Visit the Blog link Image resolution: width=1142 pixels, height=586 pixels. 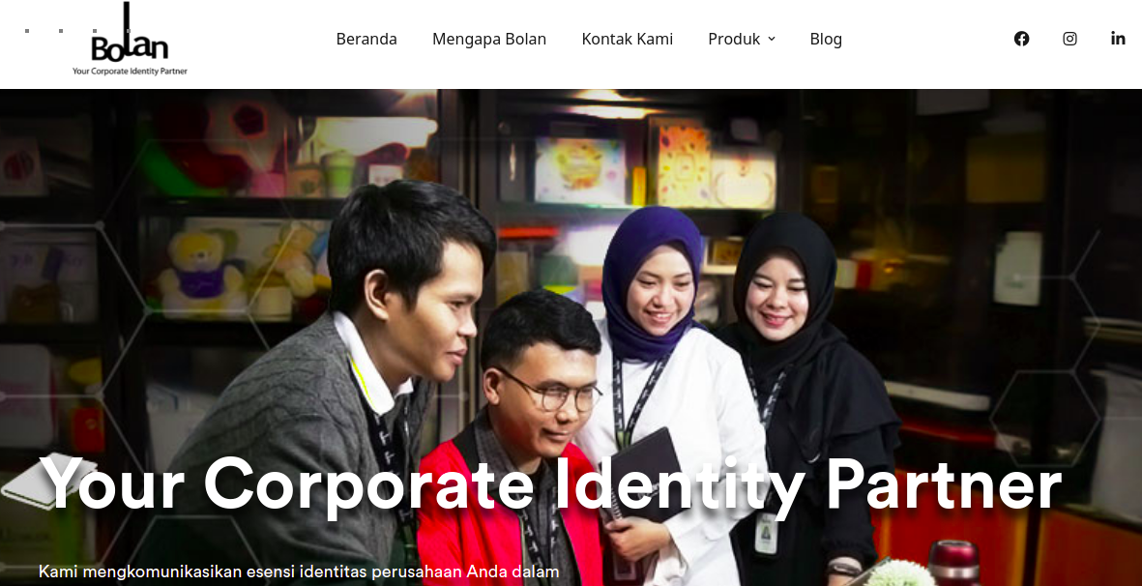(826, 39)
